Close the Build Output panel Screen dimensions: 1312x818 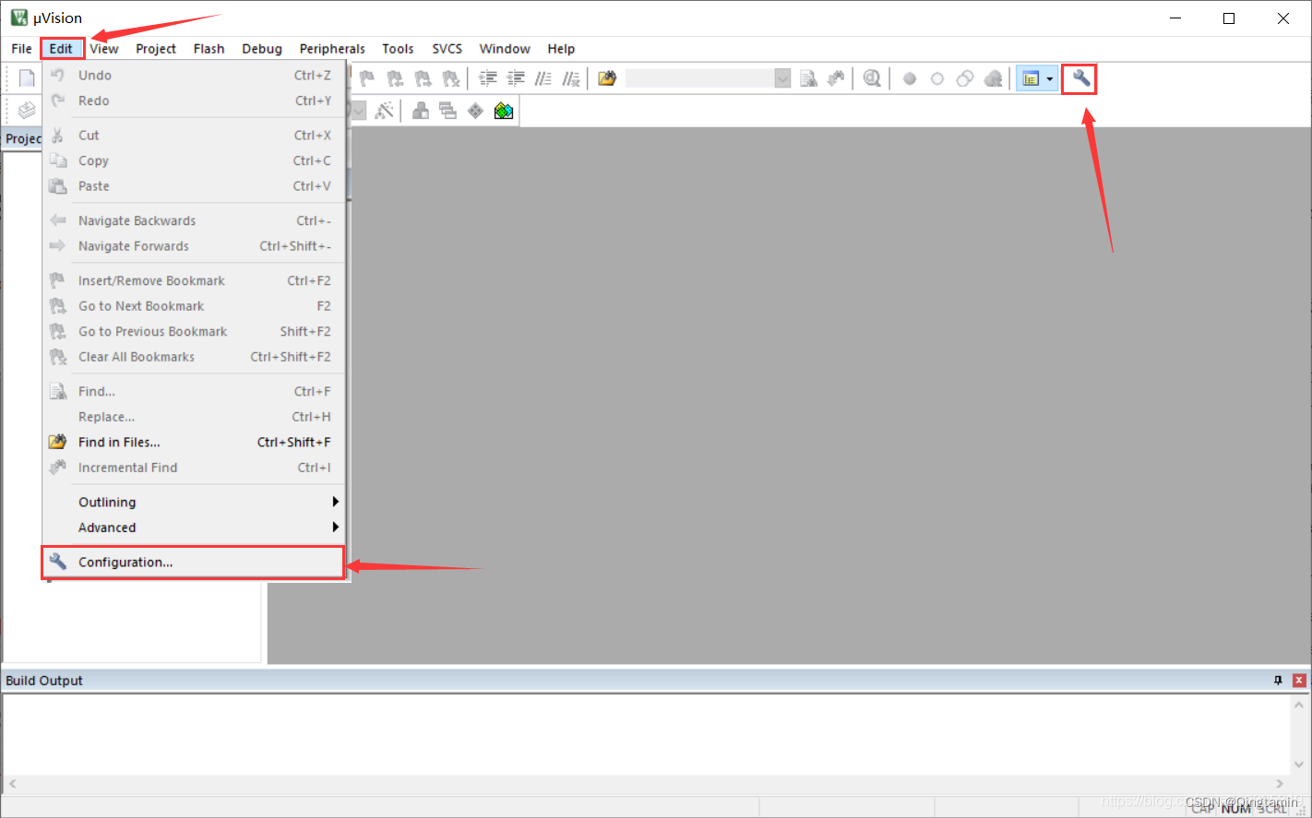pyautogui.click(x=1299, y=681)
